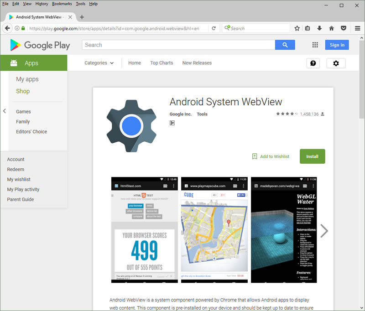Bookmark this page with the star icon
Viewport: 365px width, 311px height.
click(x=297, y=28)
